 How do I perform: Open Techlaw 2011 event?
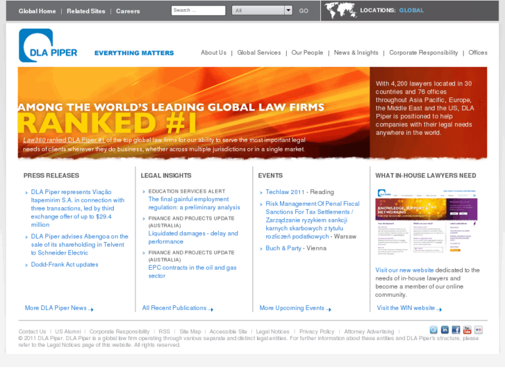285,192
